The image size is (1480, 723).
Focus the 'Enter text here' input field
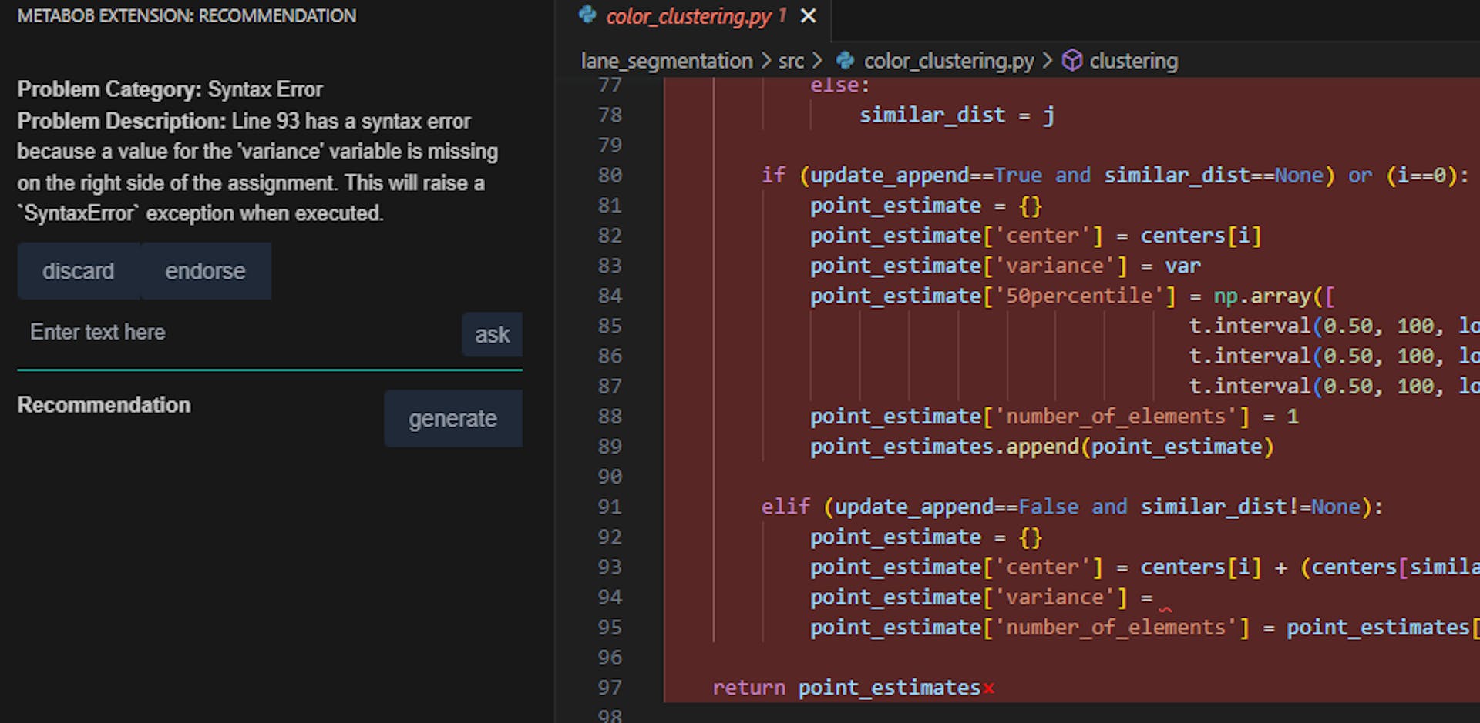[x=239, y=333]
